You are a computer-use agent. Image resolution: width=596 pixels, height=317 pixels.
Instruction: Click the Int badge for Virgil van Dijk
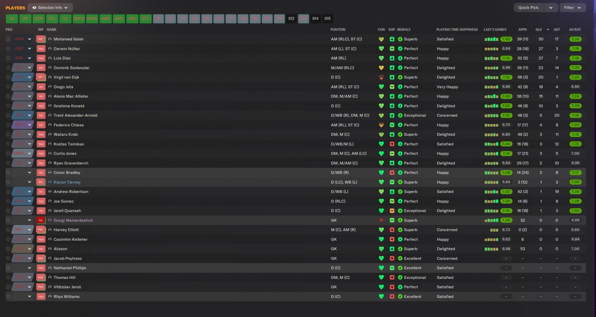coord(41,77)
